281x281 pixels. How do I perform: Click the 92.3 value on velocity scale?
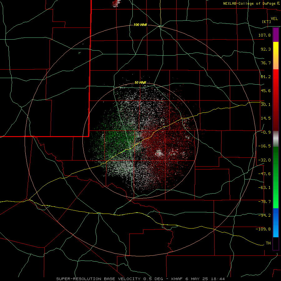(x=266, y=49)
